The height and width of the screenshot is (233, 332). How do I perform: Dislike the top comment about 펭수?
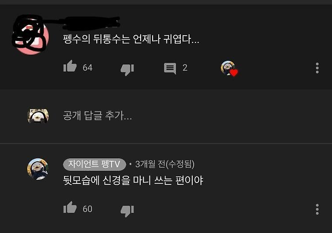tap(127, 70)
